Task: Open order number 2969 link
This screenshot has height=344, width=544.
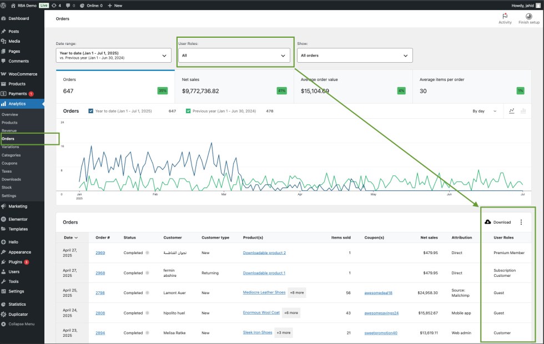Action: pyautogui.click(x=100, y=252)
